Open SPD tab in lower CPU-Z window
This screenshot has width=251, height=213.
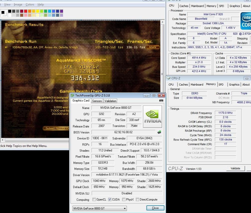coord(221,85)
